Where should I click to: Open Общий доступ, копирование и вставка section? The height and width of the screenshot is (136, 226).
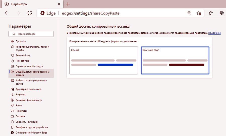(x=31, y=73)
